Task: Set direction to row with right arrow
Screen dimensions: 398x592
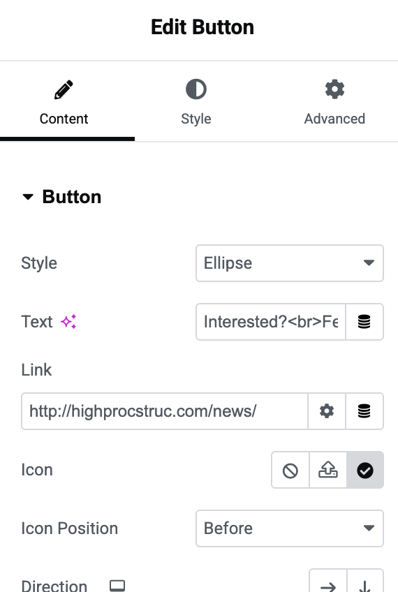Action: click(x=328, y=582)
